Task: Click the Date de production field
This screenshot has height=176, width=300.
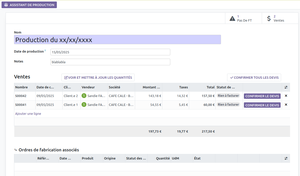Action: coord(110,52)
